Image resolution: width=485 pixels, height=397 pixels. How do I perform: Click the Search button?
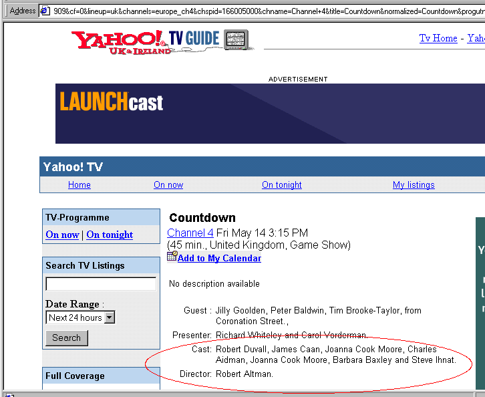tap(67, 338)
